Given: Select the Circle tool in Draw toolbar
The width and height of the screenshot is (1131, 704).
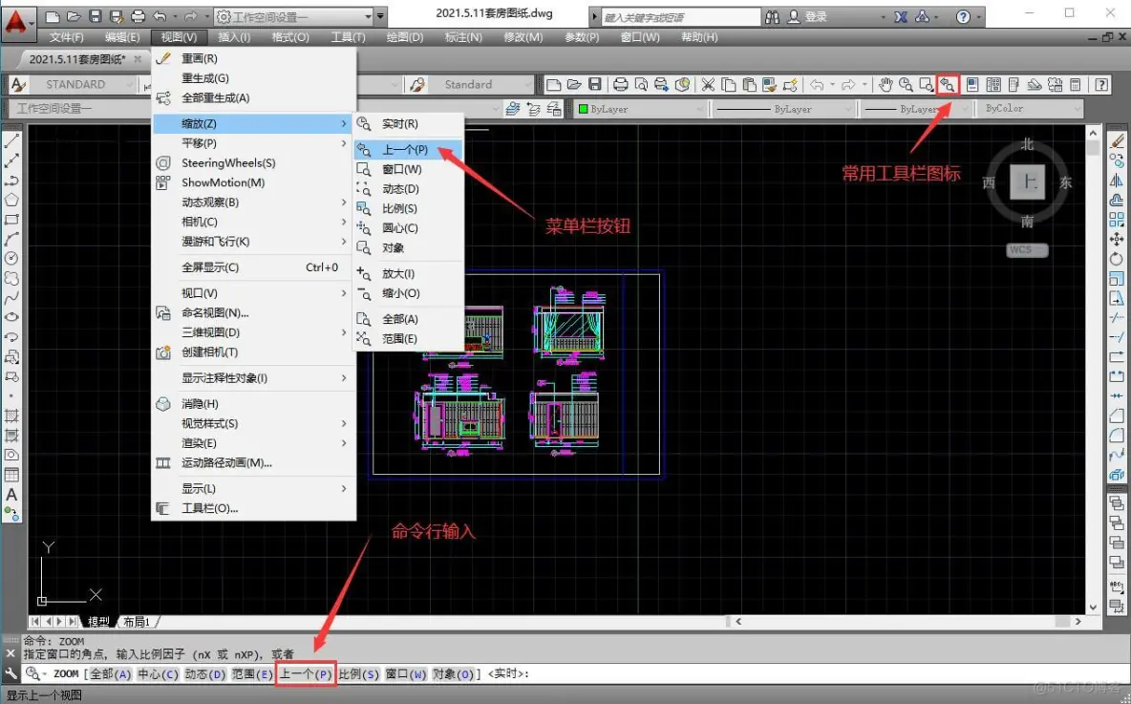Looking at the screenshot, I should [x=11, y=258].
